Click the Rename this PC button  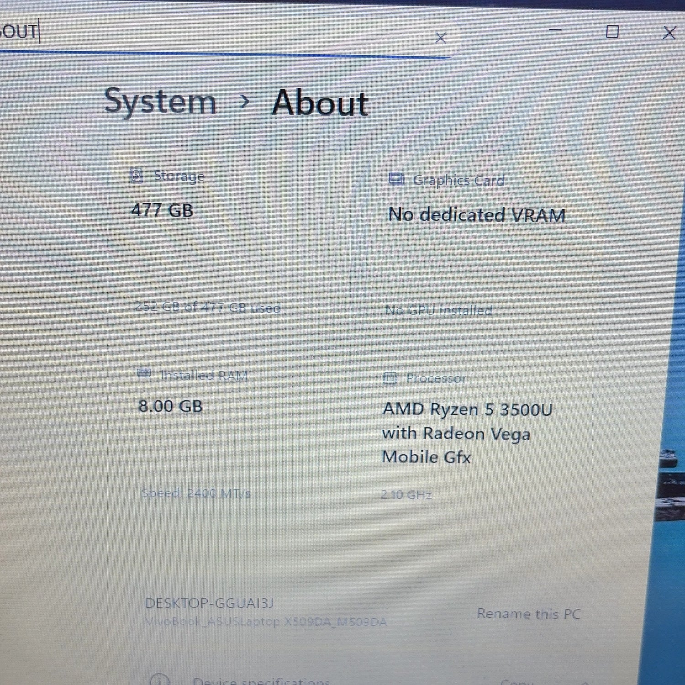click(528, 613)
